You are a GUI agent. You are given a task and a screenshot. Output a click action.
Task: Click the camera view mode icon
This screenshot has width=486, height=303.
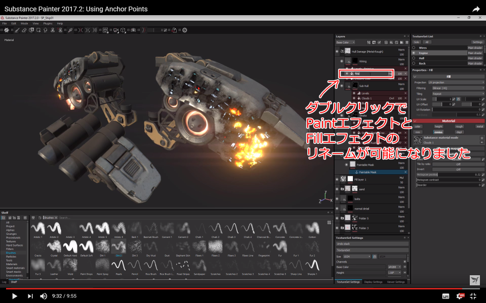pos(116,30)
